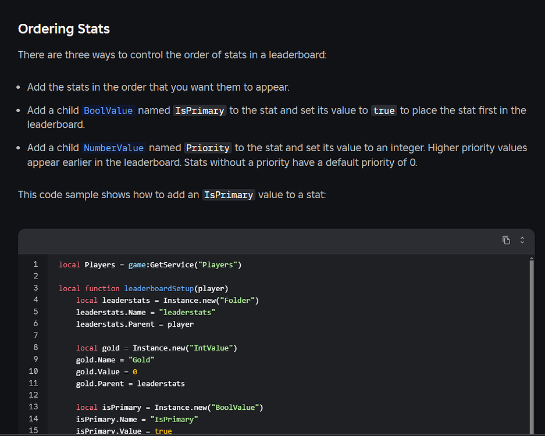Image resolution: width=545 pixels, height=436 pixels.
Task: Click the code block vertical scrollbar thumb
Action: [x=531, y=349]
